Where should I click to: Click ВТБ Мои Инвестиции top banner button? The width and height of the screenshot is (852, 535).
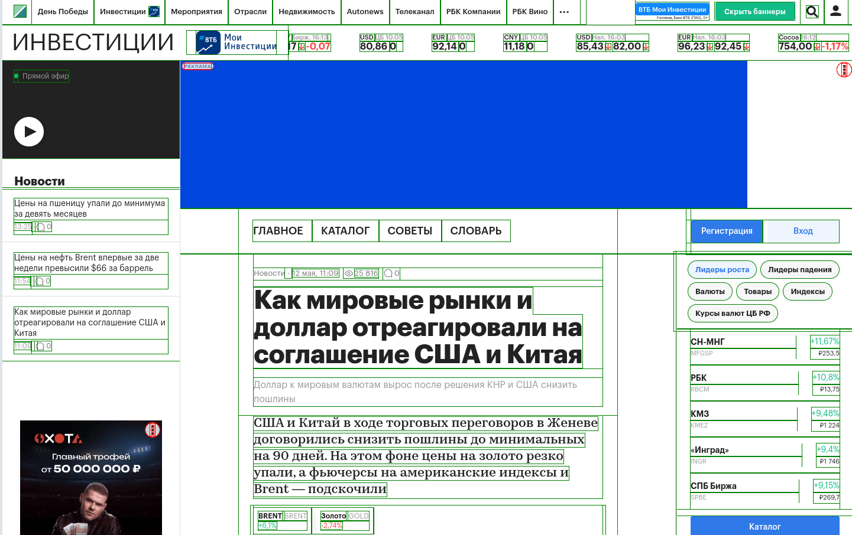pyautogui.click(x=672, y=11)
